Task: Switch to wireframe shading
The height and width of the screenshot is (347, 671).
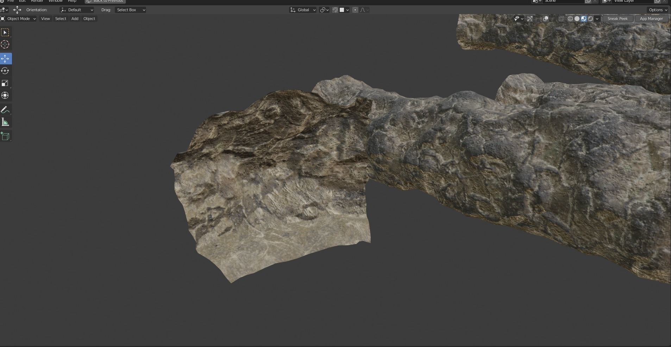Action: [570, 19]
